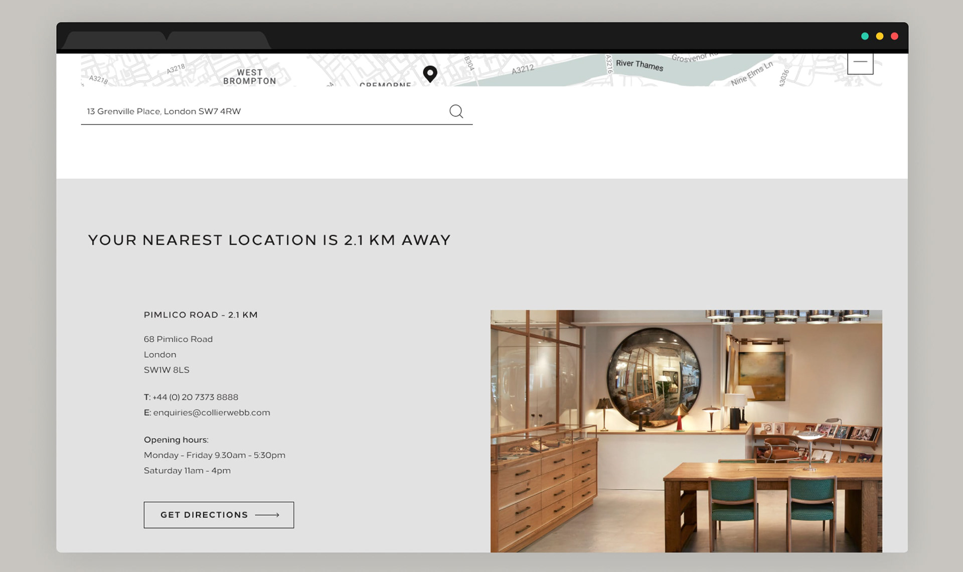Click the West Brompton map label
The width and height of the screenshot is (963, 572).
tap(250, 77)
